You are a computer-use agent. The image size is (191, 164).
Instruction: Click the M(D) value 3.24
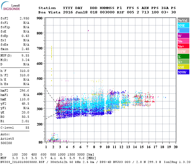click(25, 60)
